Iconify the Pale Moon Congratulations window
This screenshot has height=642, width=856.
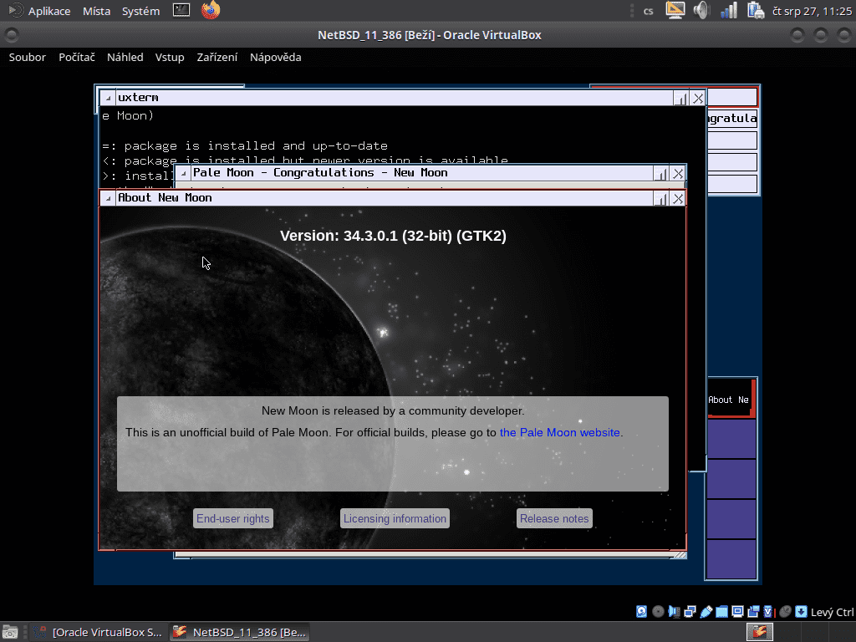661,174
